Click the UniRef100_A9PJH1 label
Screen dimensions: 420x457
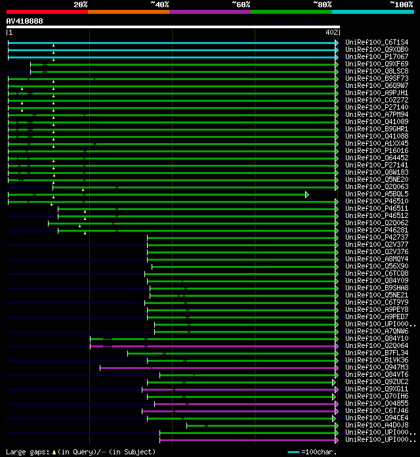click(377, 93)
